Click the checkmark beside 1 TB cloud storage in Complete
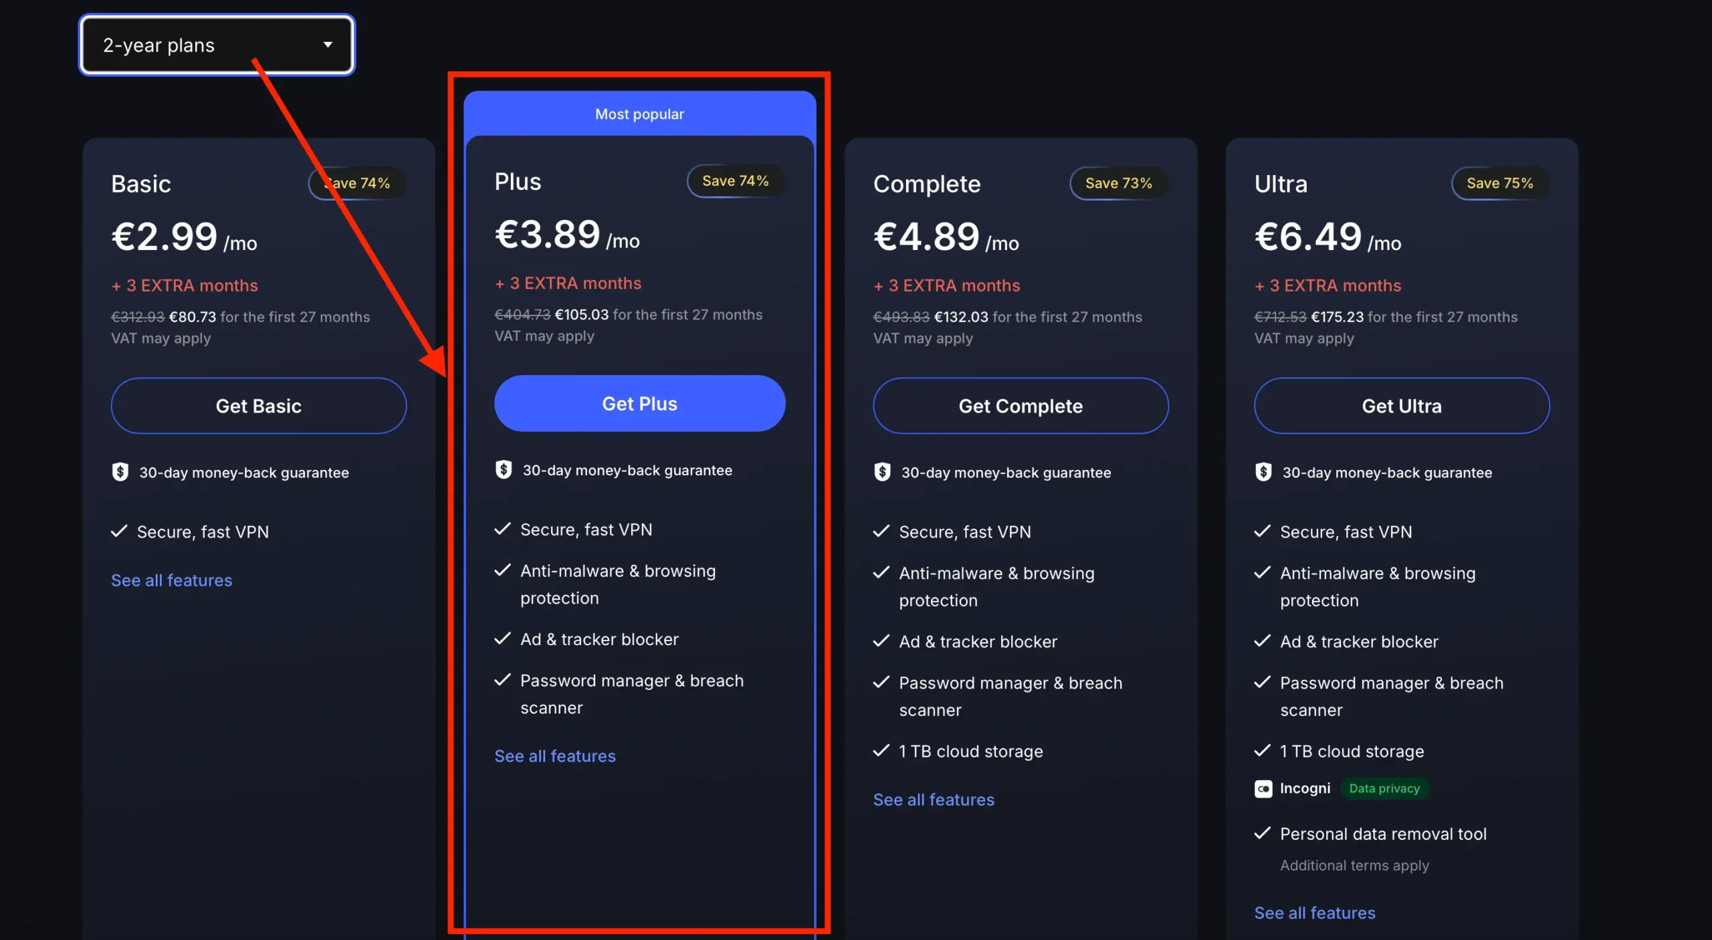1712x940 pixels. 881,750
